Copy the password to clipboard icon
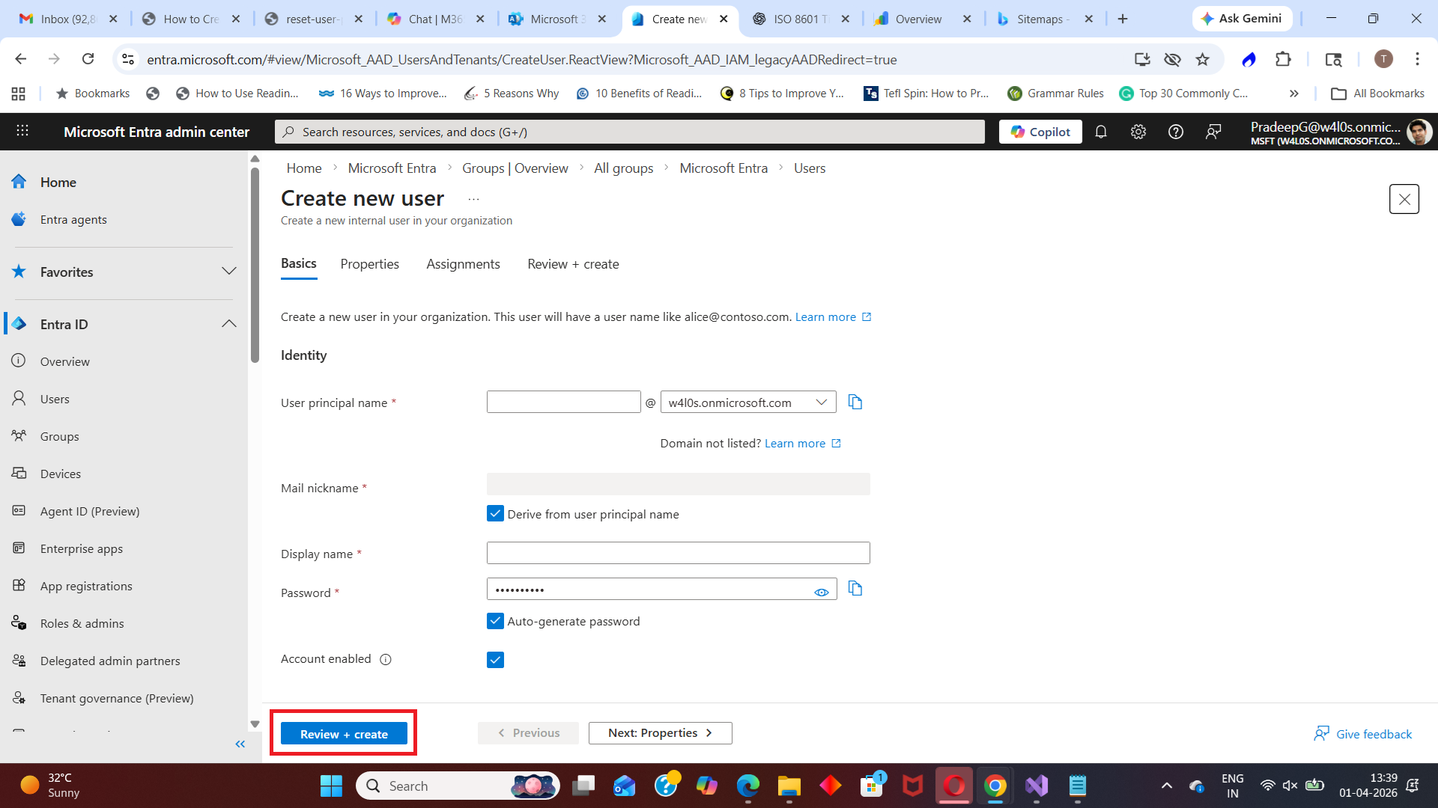Screen dimensions: 1438x808 coord(855,589)
